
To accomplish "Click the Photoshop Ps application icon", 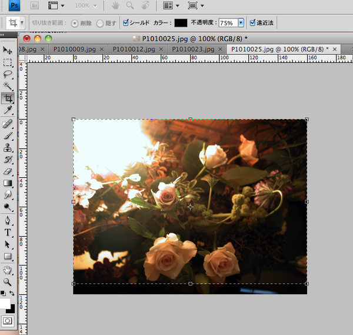I will (x=14, y=5).
